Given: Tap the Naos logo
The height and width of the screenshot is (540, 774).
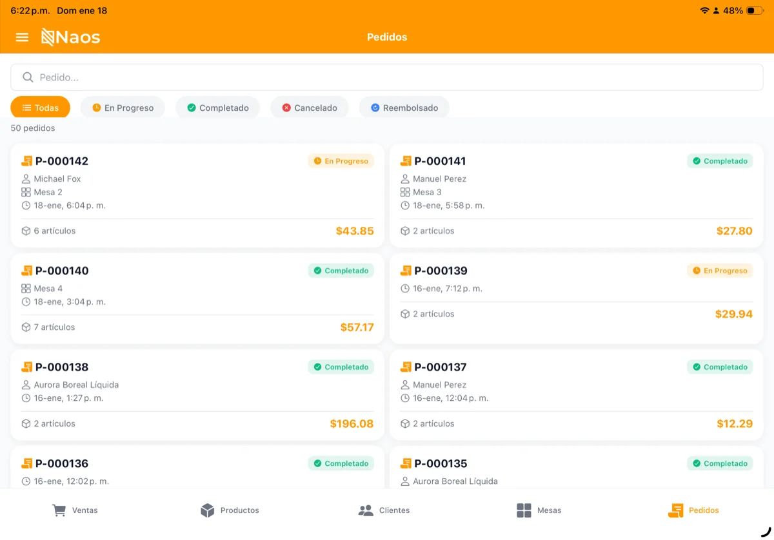Looking at the screenshot, I should pos(71,37).
